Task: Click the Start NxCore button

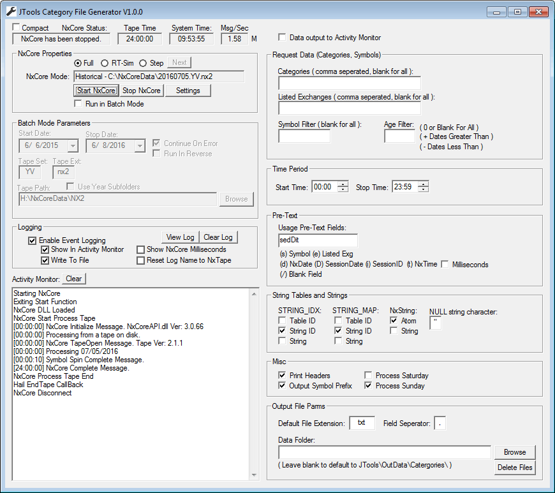Action: (96, 90)
